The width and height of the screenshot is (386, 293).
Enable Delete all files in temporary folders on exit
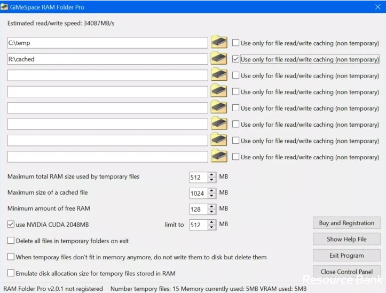click(11, 241)
